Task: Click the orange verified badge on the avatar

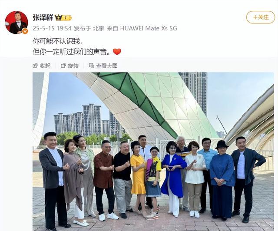Action: point(25,31)
